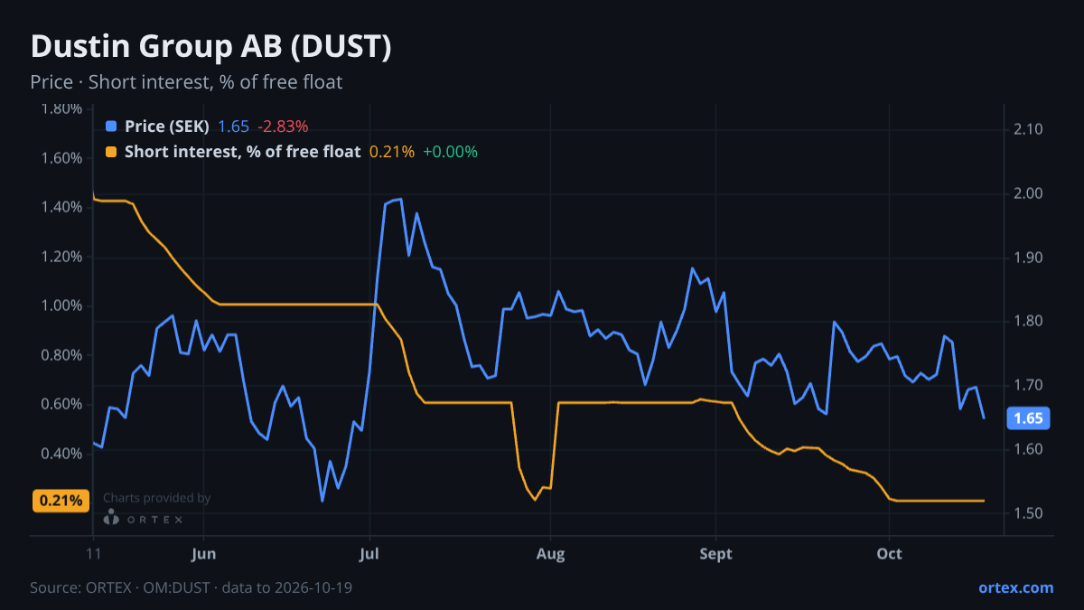Image resolution: width=1084 pixels, height=610 pixels.
Task: Click the +0.00% short interest change value
Action: coord(450,152)
